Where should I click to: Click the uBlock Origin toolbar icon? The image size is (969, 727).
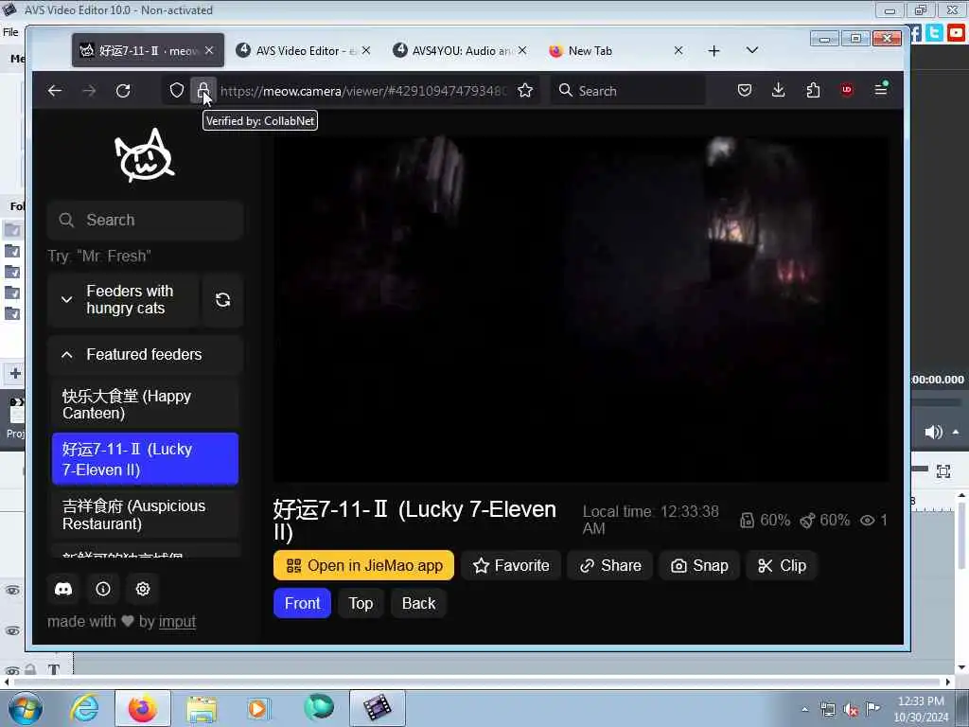847,90
